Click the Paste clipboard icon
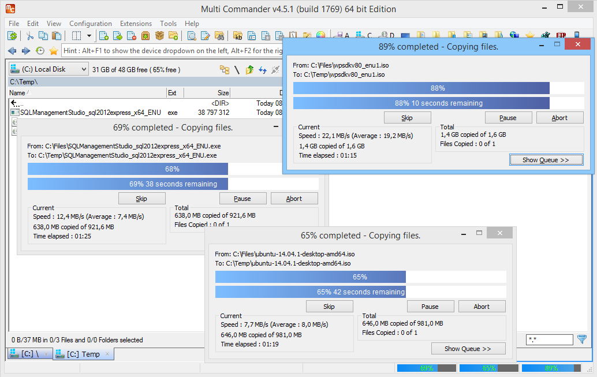The image size is (597, 377). [x=57, y=36]
